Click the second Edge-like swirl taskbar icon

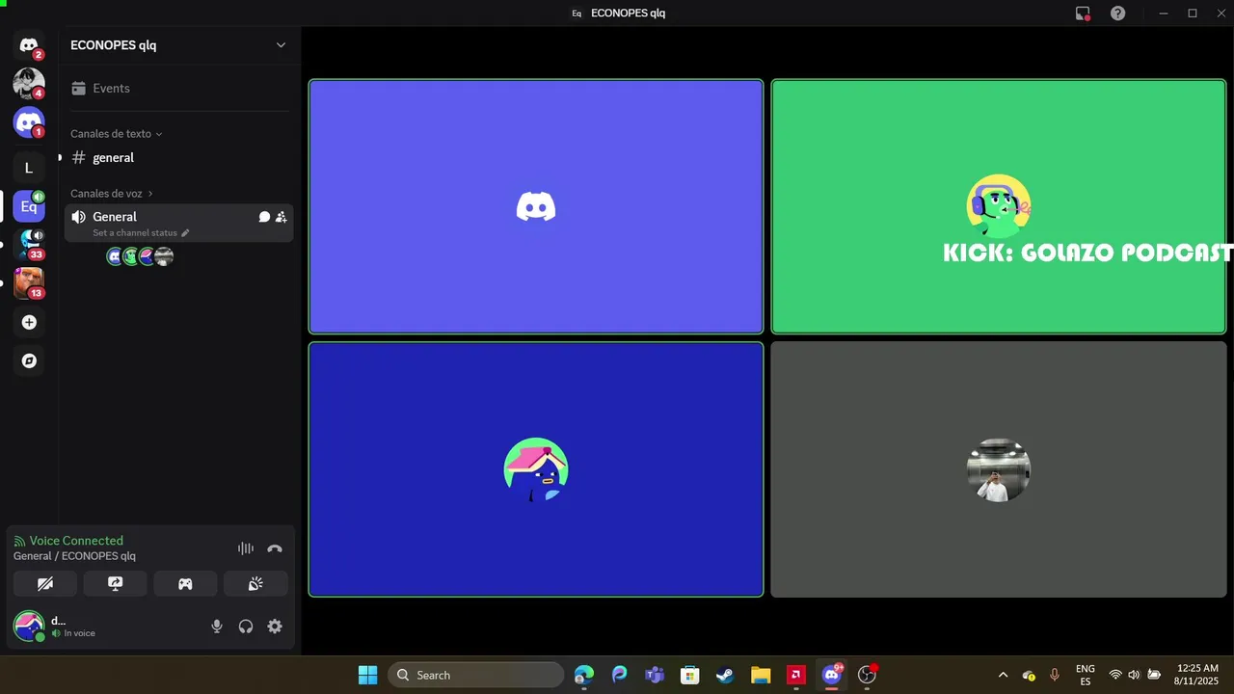619,675
